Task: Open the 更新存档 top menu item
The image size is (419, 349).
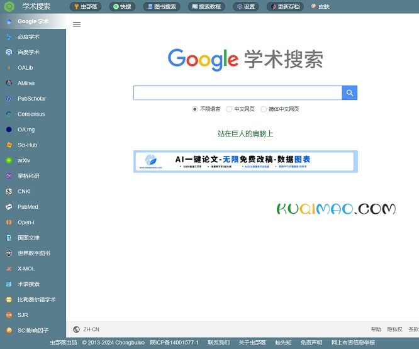Action: point(285,6)
